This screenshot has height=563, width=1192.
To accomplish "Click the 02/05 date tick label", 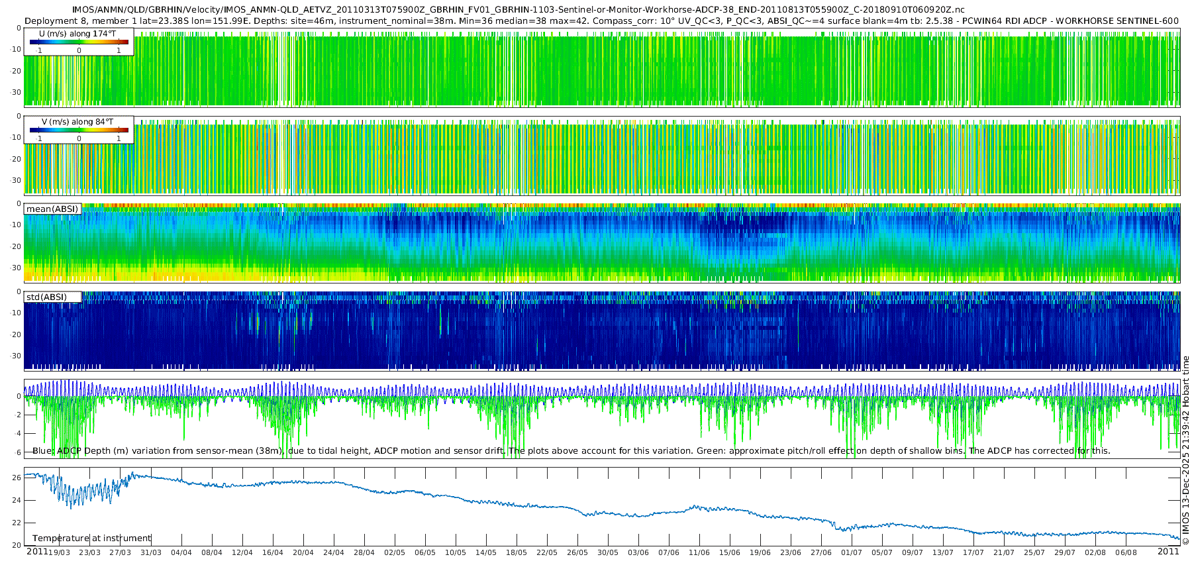I will (x=395, y=552).
